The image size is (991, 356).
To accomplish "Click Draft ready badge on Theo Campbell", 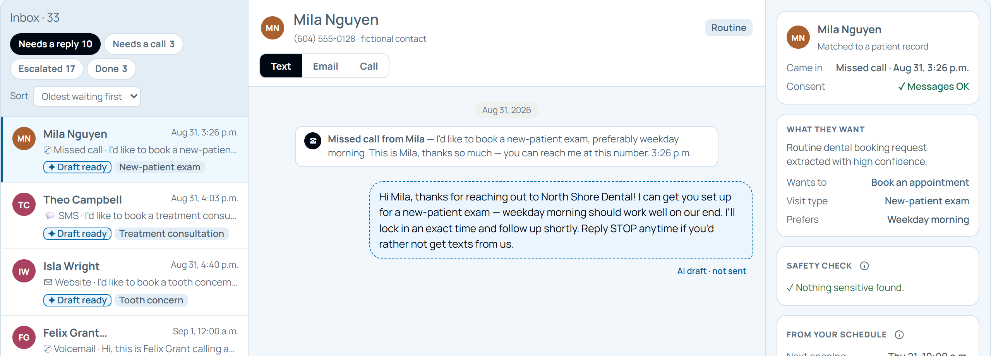I will (x=77, y=234).
